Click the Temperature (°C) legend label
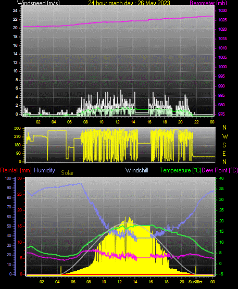The width and height of the screenshot is (238, 289). point(181,170)
